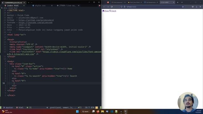Click the yellow block in status line
The width and height of the screenshot is (203, 114).
[96, 108]
